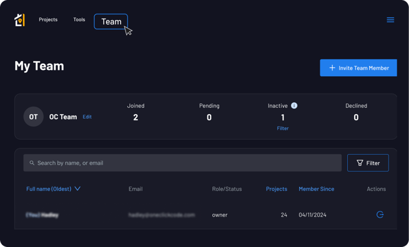
Task: Click the Inactive info icon
Action: [x=294, y=105]
